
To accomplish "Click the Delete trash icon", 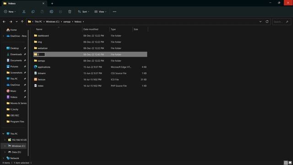I will click(x=70, y=11).
